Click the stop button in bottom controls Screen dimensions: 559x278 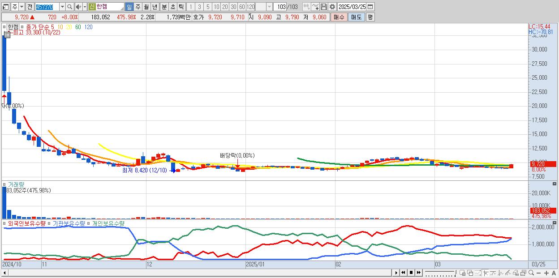411,273
